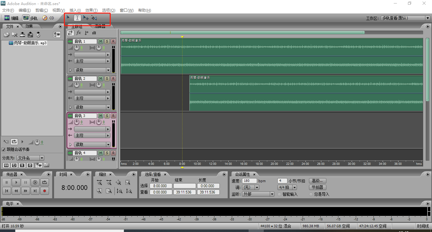Mute Track 3 with M button
The height and width of the screenshot is (232, 432).
click(x=101, y=116)
